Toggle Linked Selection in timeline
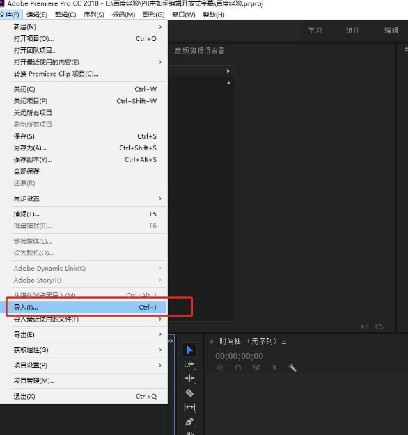408x435 pixels. pyautogui.click(x=256, y=368)
